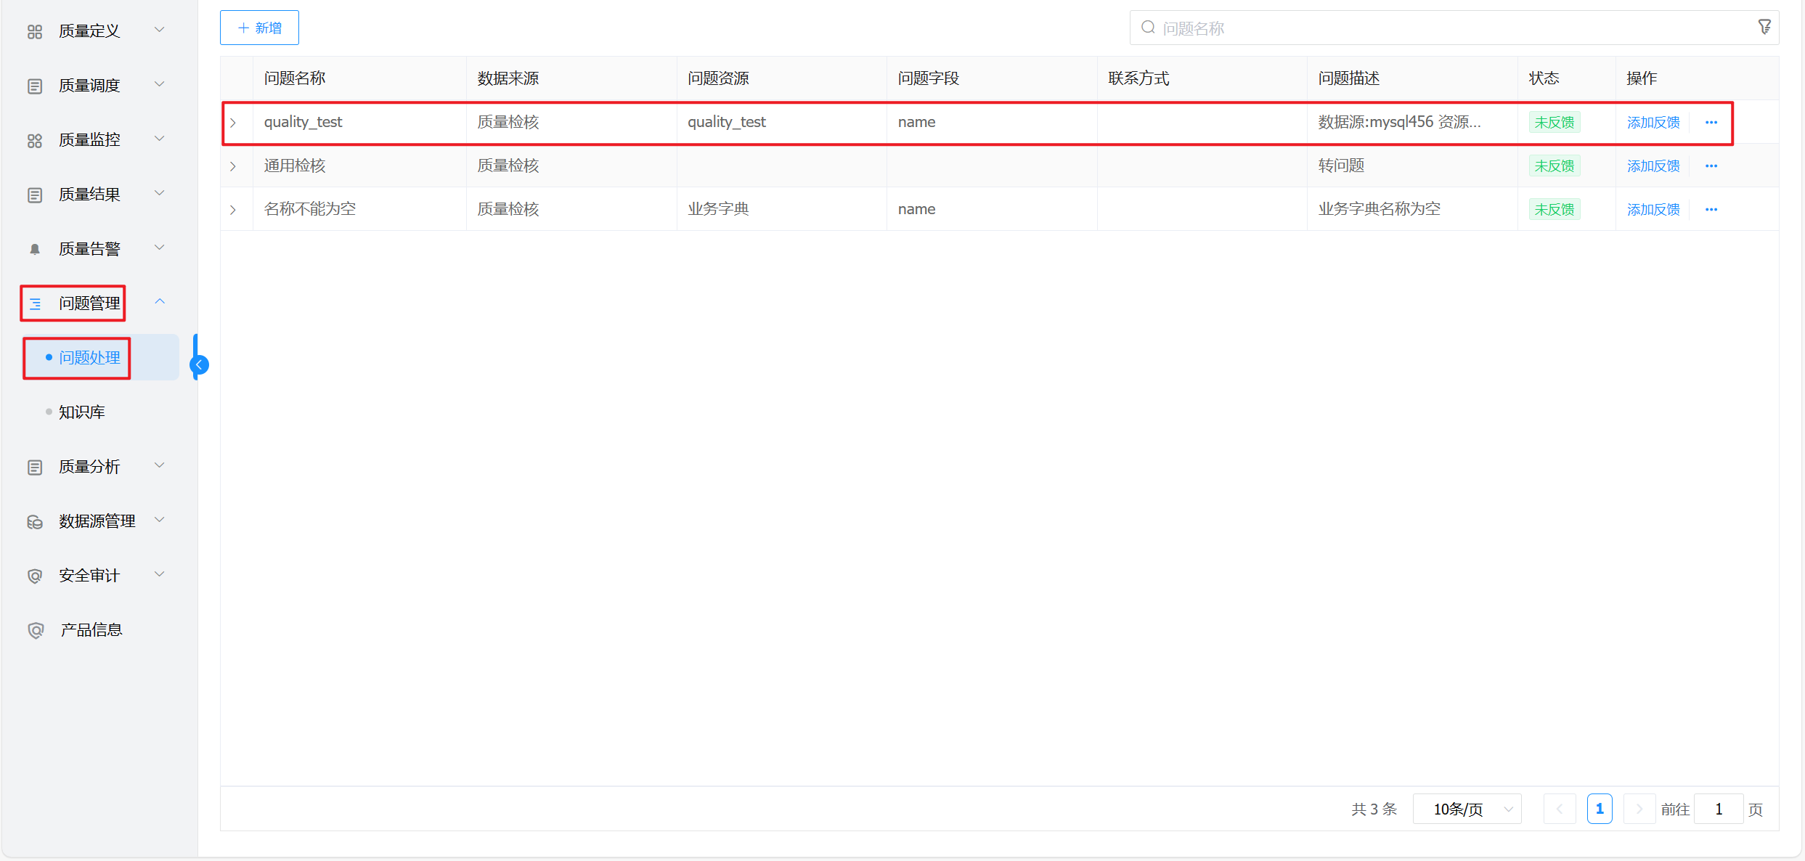Click the 质量告警 bell icon
This screenshot has width=1805, height=861.
[34, 249]
